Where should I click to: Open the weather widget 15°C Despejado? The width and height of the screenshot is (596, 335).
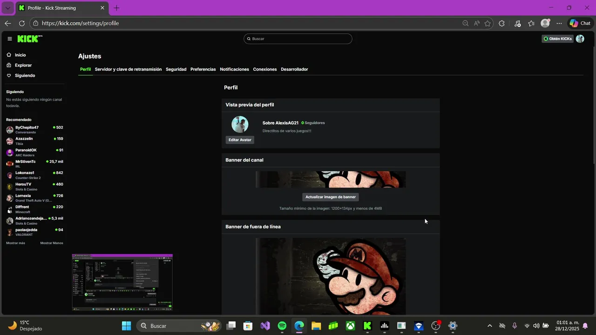[25, 326]
